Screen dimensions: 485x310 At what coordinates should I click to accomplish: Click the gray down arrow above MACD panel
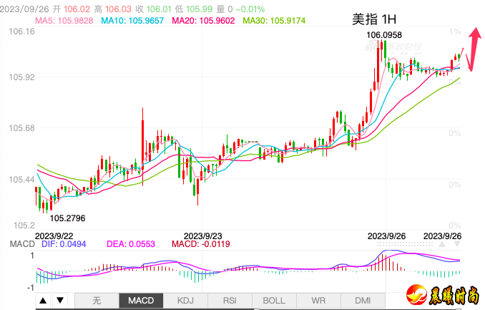tap(457, 244)
